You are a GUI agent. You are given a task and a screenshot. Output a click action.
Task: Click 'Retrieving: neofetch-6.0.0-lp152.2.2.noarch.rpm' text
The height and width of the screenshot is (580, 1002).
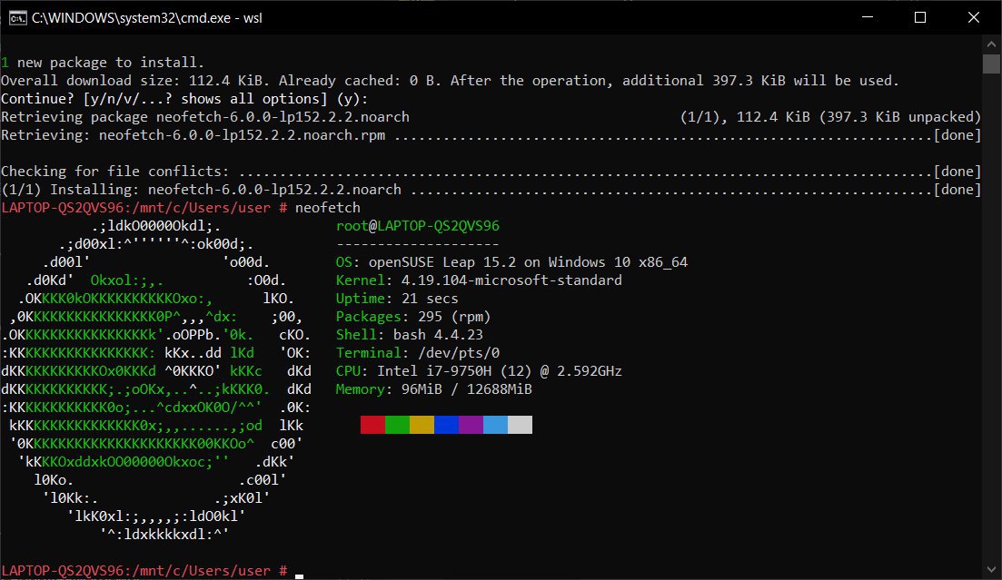coord(193,135)
